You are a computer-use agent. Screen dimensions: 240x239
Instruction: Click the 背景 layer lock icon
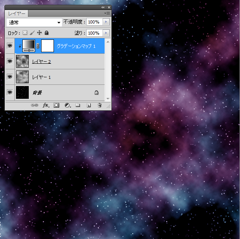tap(96, 92)
